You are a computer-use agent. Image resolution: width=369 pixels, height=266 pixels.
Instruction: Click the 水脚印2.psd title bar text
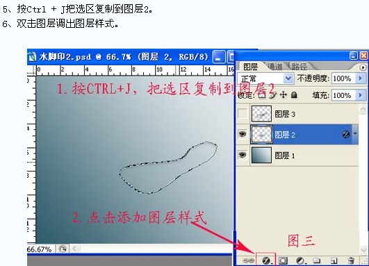point(124,57)
